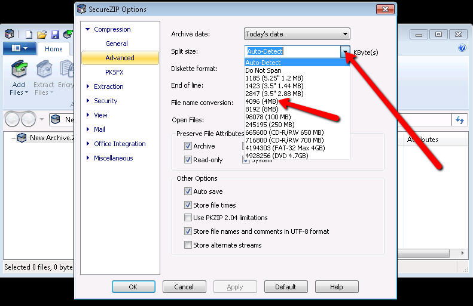473x306 pixels.
Task: Click the refresh arrows icon beside address bar
Action: click(459, 120)
